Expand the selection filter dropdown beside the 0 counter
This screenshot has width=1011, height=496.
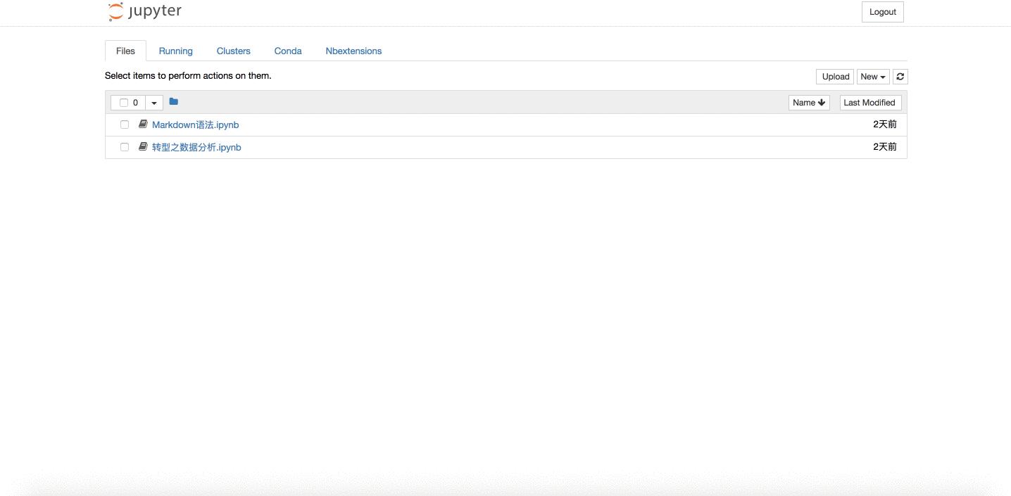(x=153, y=102)
